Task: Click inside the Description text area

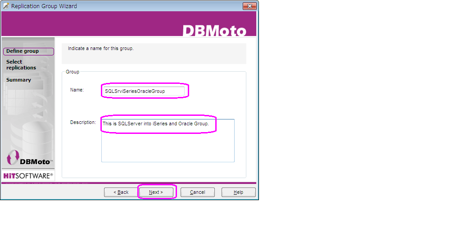Action: 168,140
